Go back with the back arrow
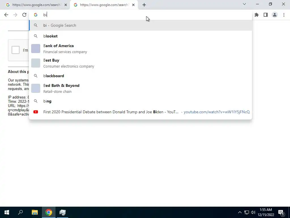The image size is (290, 218). coord(6,15)
